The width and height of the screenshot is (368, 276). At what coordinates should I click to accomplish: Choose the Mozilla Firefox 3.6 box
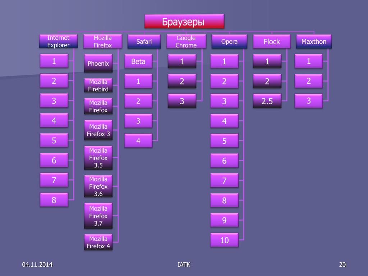point(98,187)
